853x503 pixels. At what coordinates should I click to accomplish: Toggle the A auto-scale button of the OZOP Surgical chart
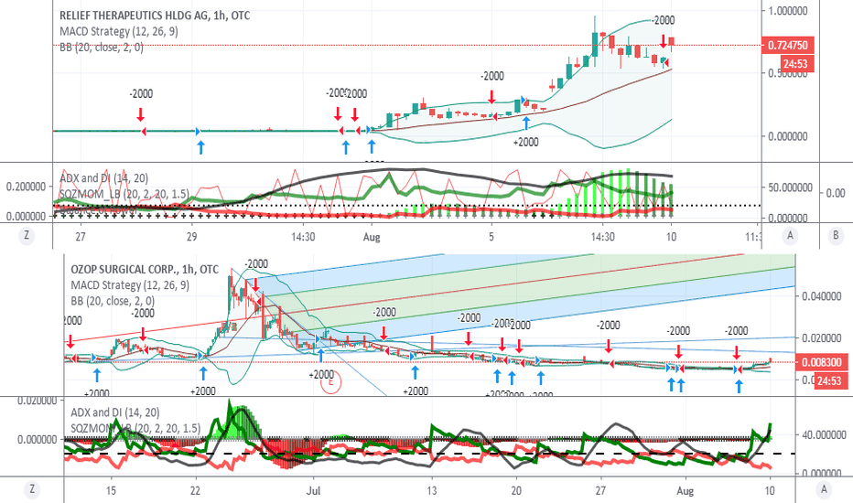[824, 489]
